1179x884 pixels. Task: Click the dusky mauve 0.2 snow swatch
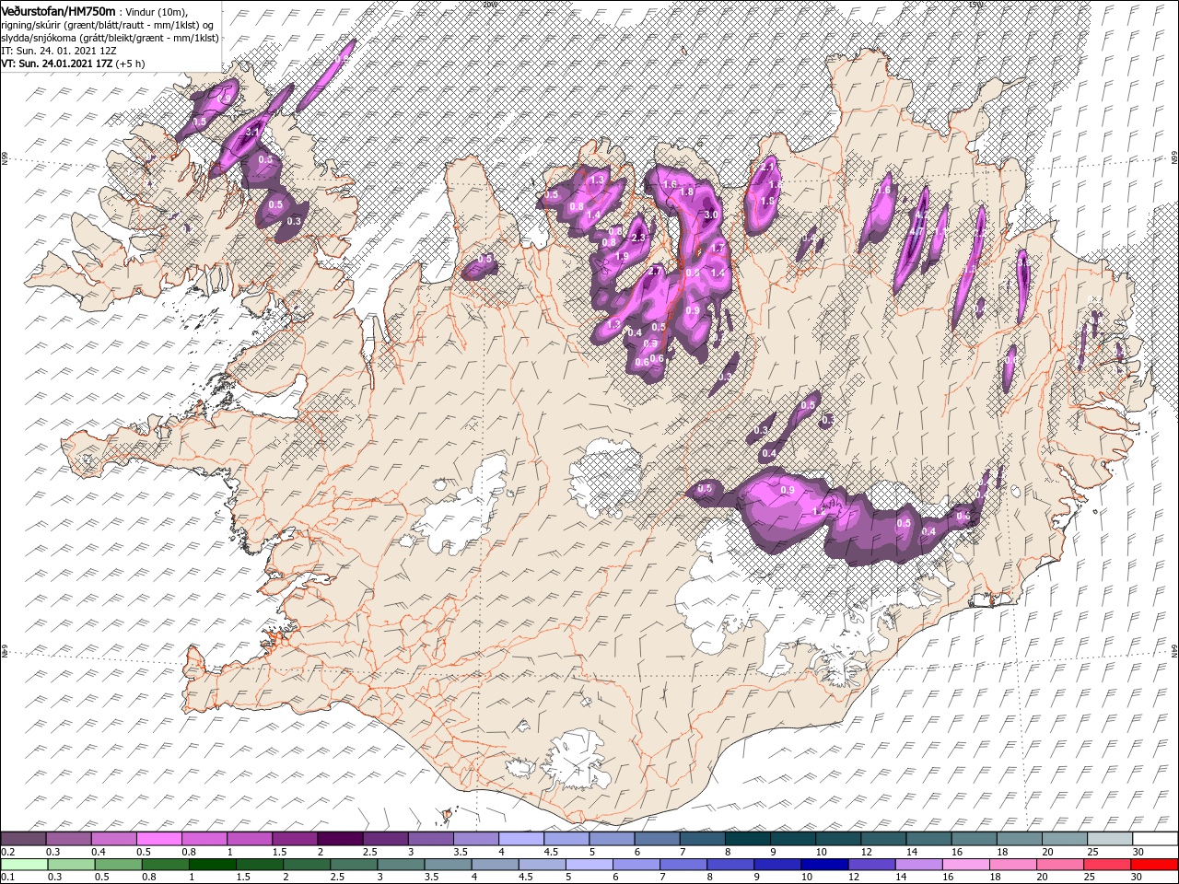coord(24,839)
